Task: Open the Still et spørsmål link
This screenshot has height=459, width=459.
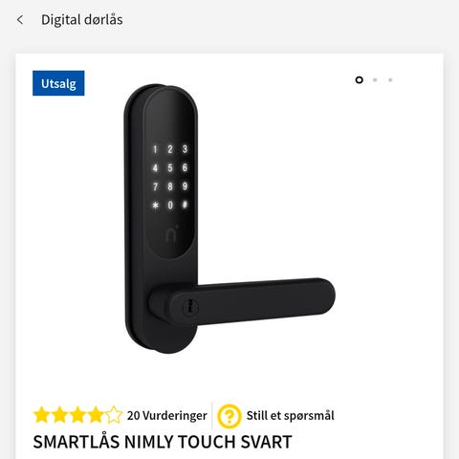Action: 291,416
